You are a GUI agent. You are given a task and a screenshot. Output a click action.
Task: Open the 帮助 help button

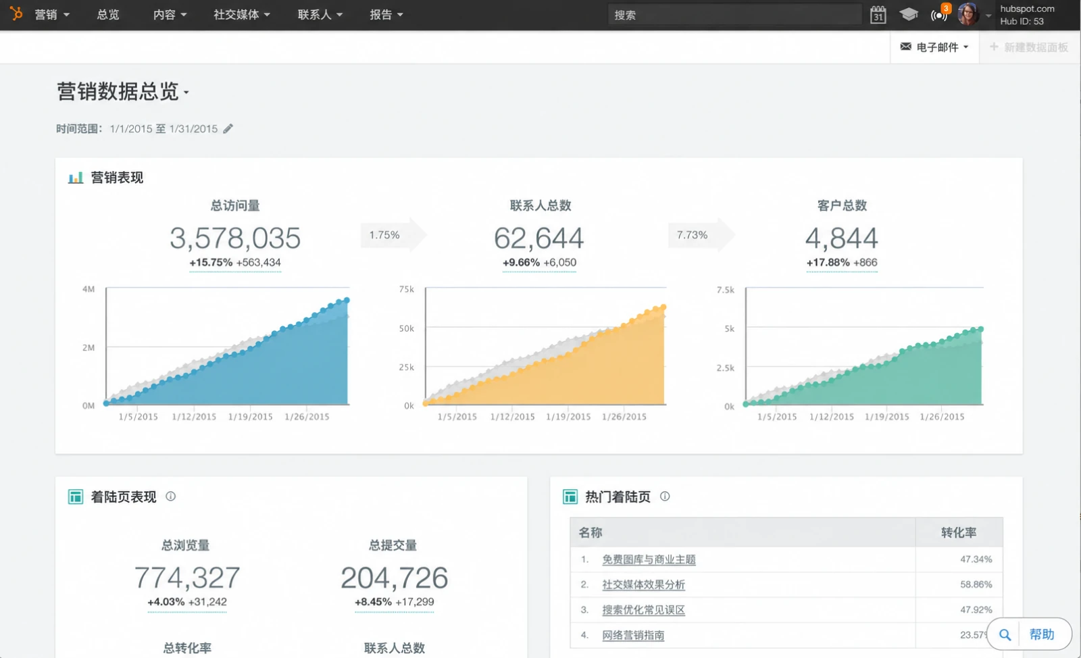click(x=1030, y=635)
